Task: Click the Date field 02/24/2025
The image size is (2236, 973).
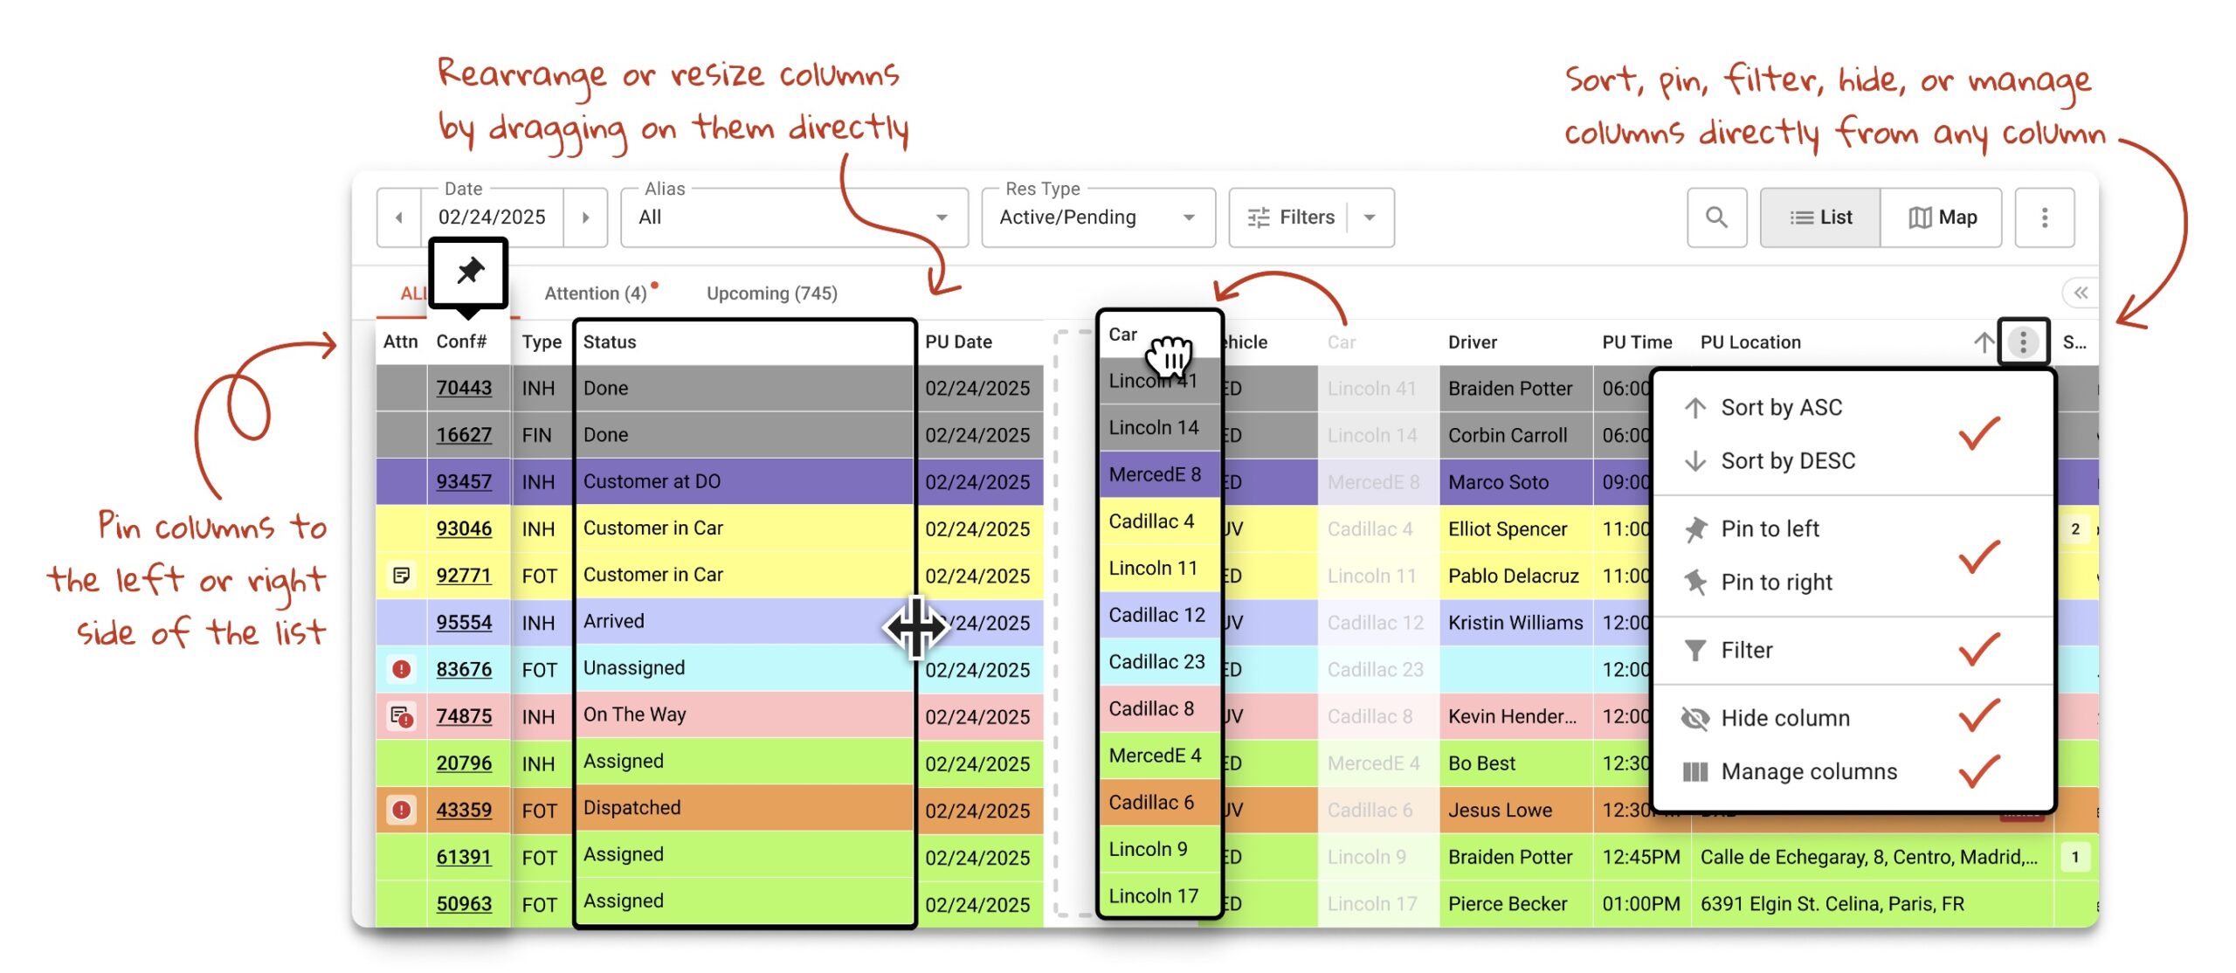Action: [492, 217]
